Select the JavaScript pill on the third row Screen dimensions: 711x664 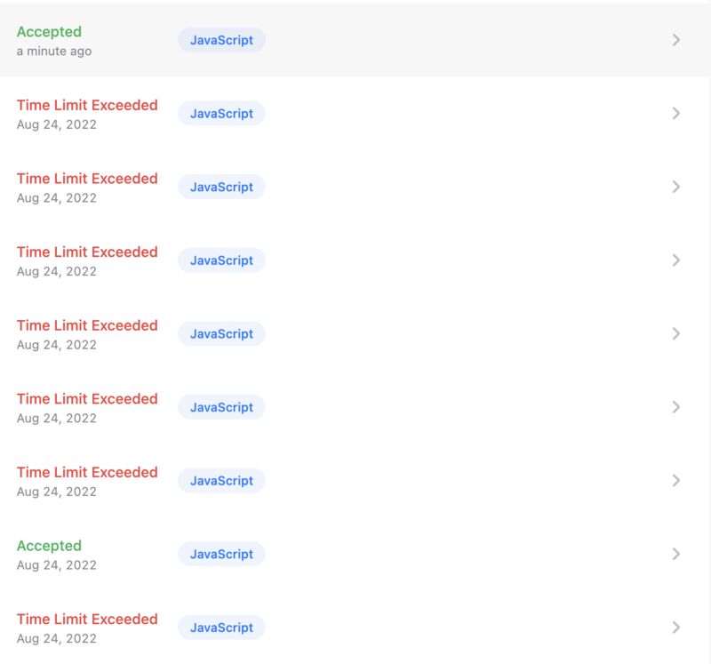click(221, 187)
